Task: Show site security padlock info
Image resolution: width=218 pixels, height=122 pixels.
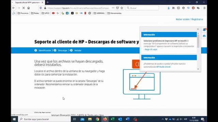Action: pos(45,8)
